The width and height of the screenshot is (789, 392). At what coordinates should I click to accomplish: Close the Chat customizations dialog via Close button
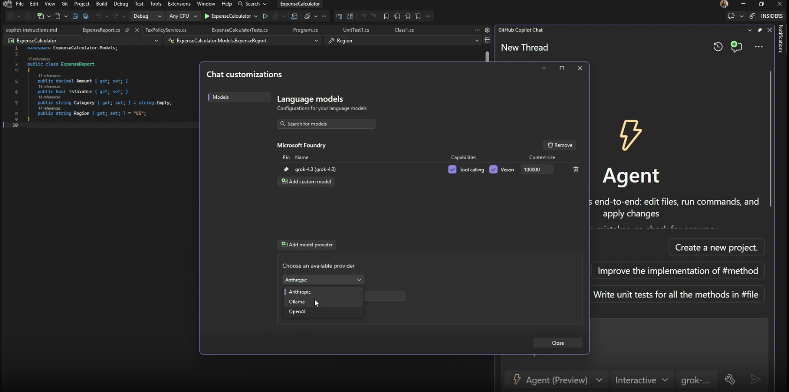[558, 343]
